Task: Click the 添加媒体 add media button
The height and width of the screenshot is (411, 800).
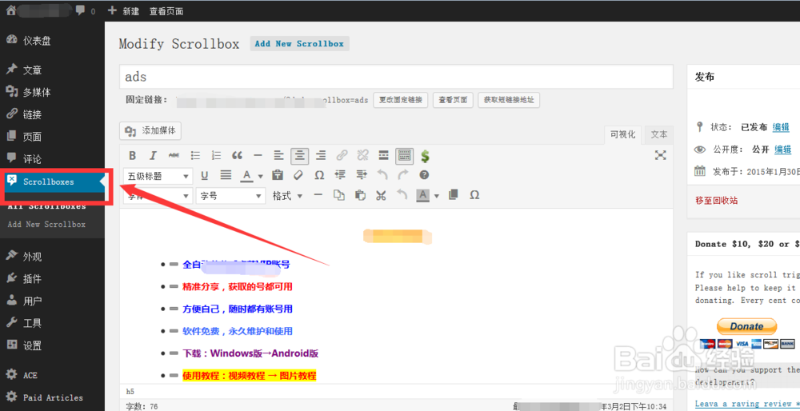Action: 150,131
